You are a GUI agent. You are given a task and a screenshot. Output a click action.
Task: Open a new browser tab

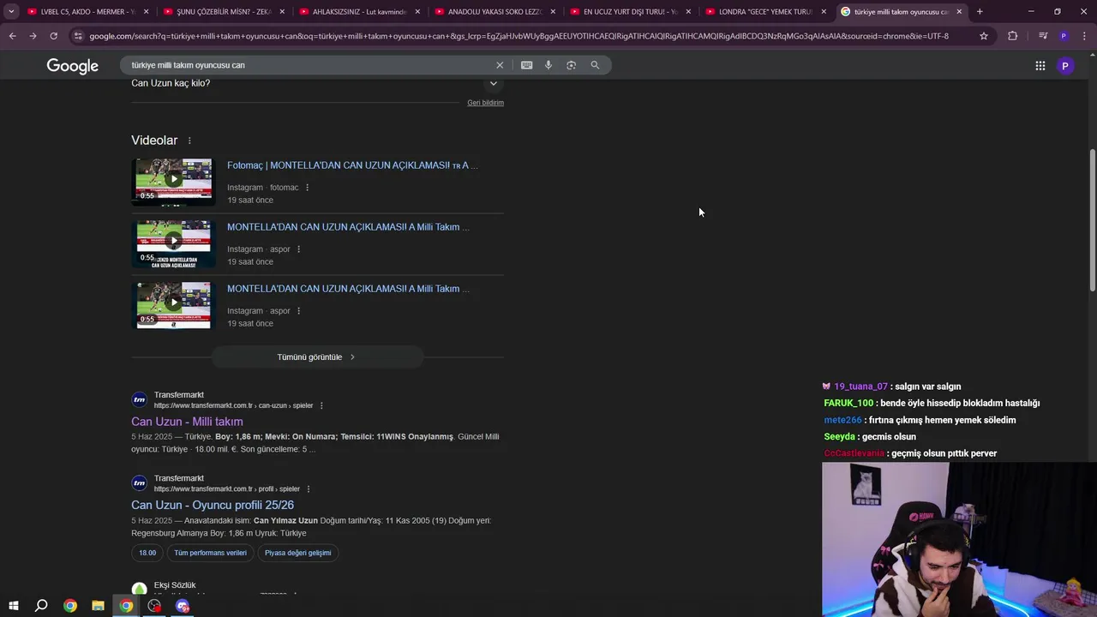coord(980,12)
